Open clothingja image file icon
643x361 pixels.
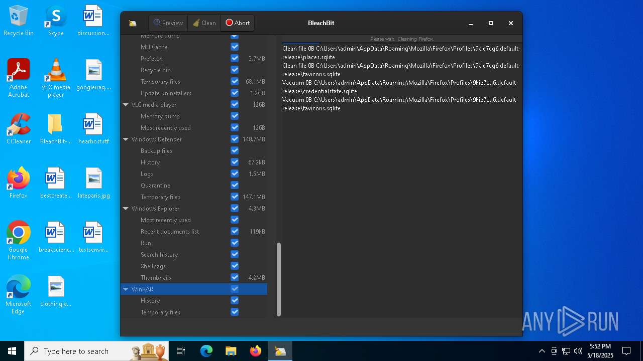[x=56, y=292]
